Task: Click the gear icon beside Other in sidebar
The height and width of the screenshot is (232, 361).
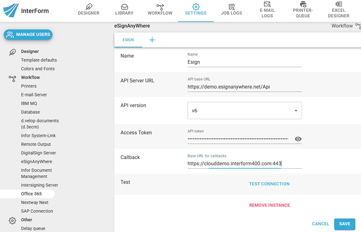Action: [12, 220]
